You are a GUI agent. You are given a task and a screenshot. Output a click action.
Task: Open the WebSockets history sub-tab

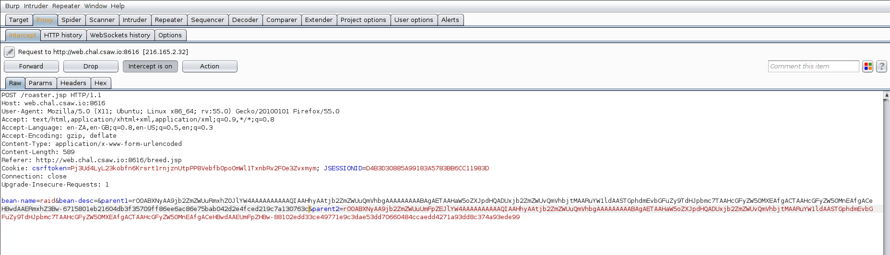tap(120, 35)
